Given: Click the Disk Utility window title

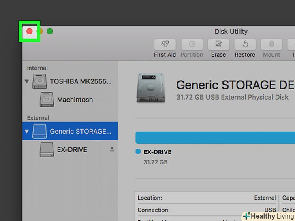Looking at the screenshot, I should pyautogui.click(x=231, y=32).
